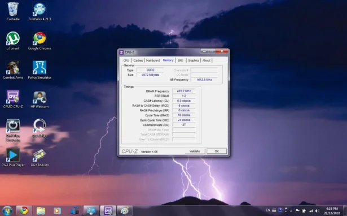Click the Show Desktop strip at taskbar end
Screen dimensions: 347x216
click(x=345, y=211)
